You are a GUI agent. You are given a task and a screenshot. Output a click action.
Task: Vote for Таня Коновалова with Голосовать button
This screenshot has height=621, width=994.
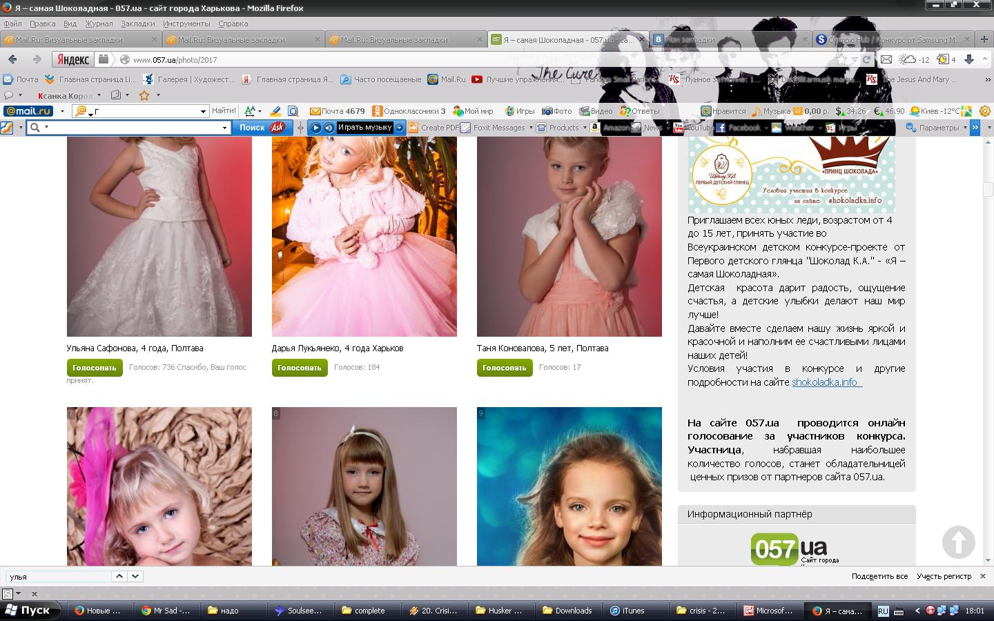(x=505, y=368)
